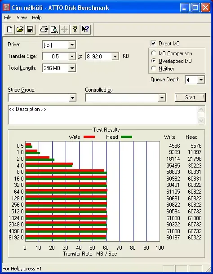Expand the Controlled by dropdown
Viewport: 213px width, 274px height.
[162, 97]
